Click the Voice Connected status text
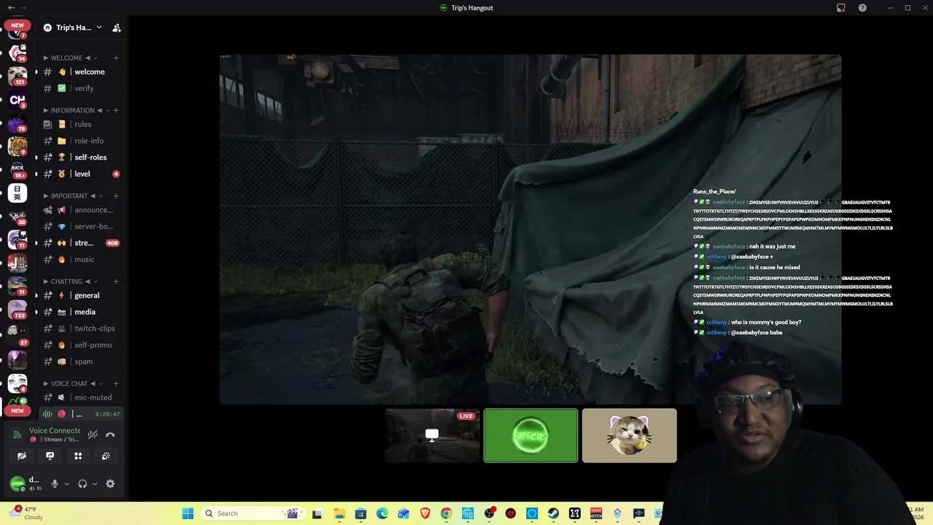This screenshot has width=933, height=525. point(55,430)
